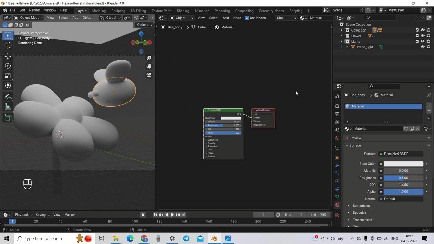
Task: Select the Rotate tool in viewport toolbar
Action: coord(8,66)
